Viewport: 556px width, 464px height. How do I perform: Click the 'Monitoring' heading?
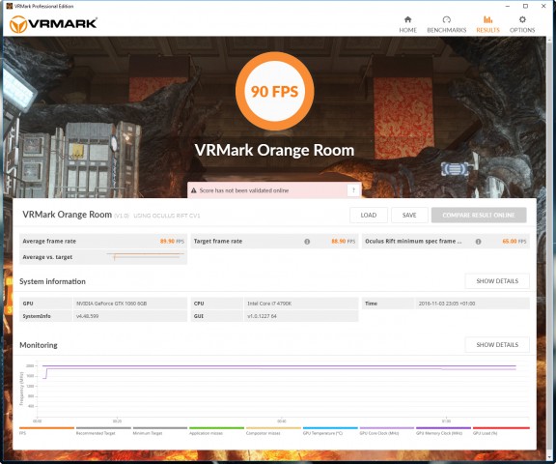[x=39, y=345]
